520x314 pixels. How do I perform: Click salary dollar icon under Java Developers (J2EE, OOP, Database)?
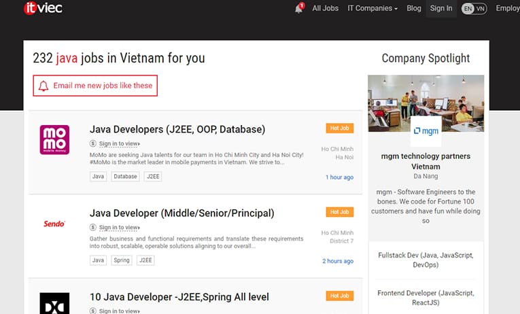(x=93, y=143)
